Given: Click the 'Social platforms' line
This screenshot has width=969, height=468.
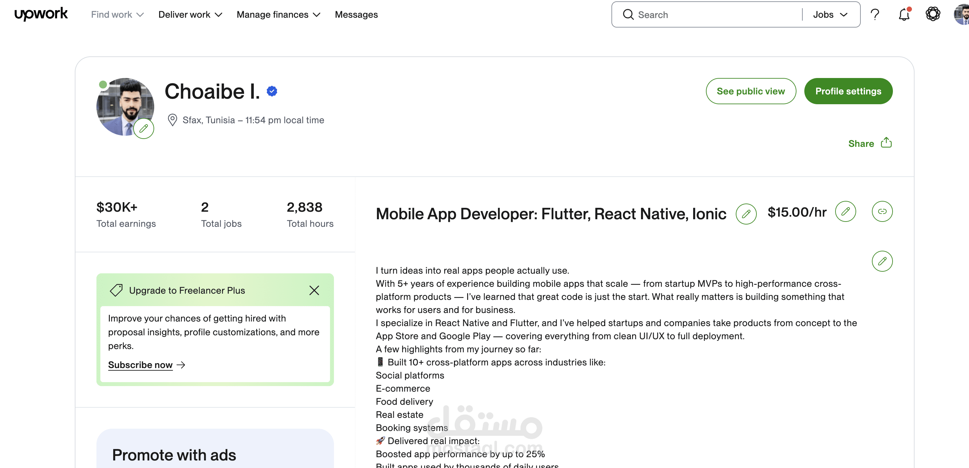Looking at the screenshot, I should 410,375.
